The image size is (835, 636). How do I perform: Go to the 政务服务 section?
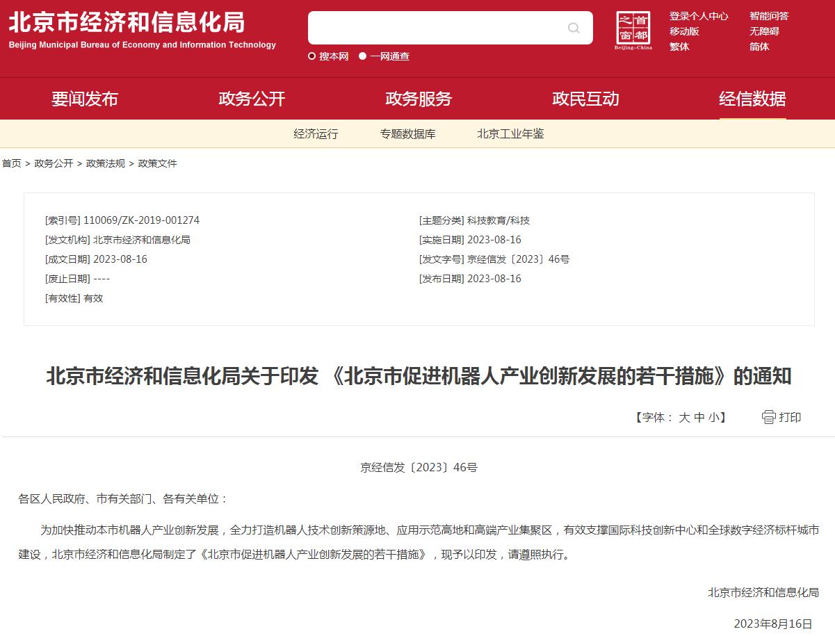click(x=419, y=99)
